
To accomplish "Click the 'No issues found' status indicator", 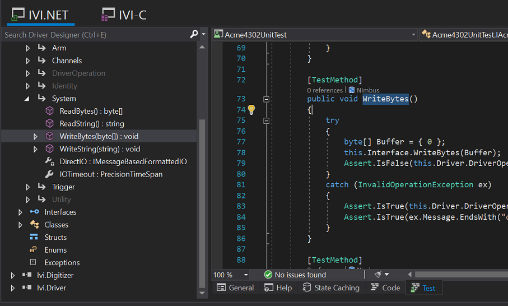I will (295, 275).
